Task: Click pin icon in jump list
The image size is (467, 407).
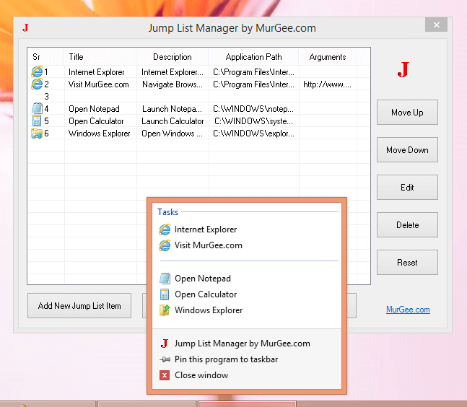Action: pos(165,359)
